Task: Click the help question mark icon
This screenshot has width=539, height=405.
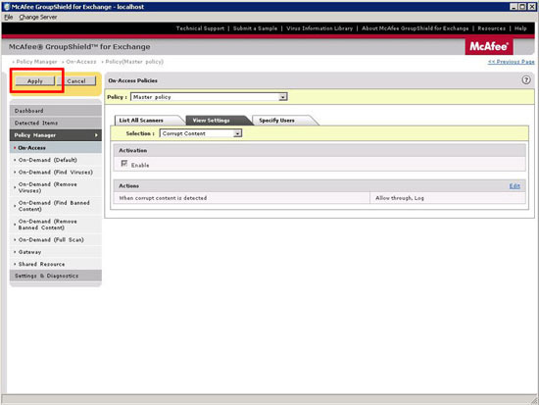Action: [x=526, y=80]
